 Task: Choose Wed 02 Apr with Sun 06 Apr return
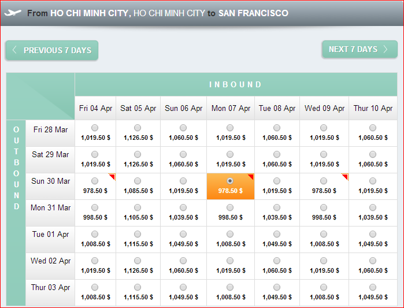pyautogui.click(x=183, y=261)
